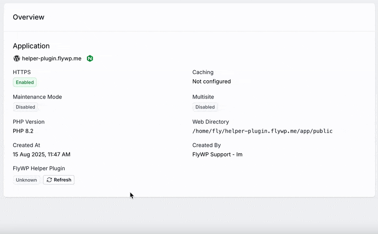Click the Application heading
Viewport: 378px width, 234px height.
click(x=31, y=46)
